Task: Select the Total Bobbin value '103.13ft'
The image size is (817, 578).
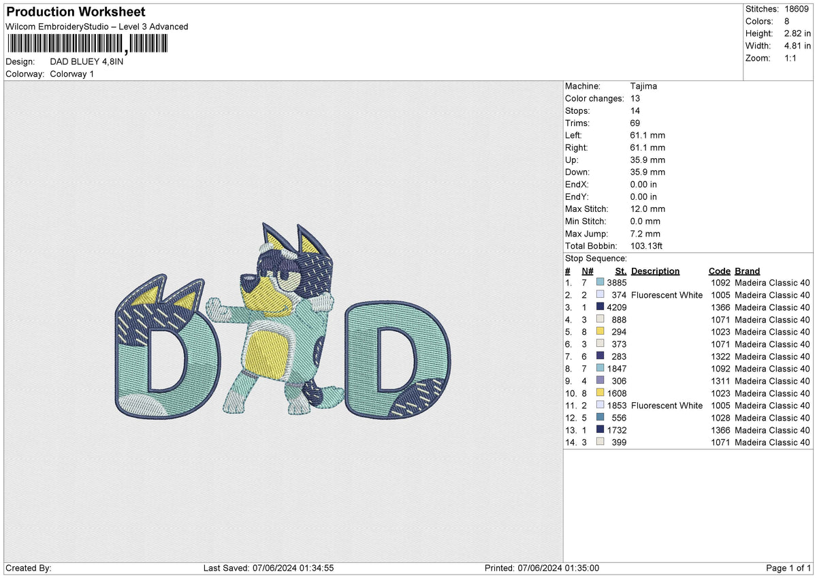Action: (647, 245)
